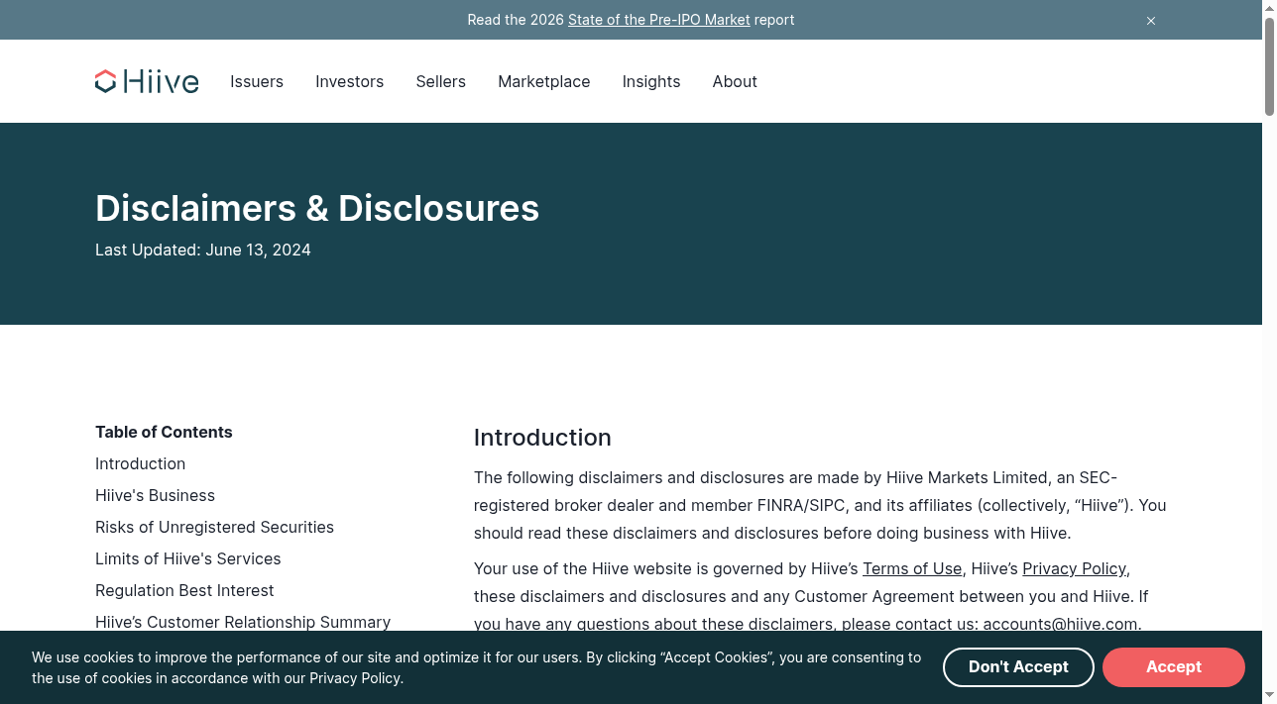Click the Table of Contents heading
The image size is (1277, 704).
164,432
